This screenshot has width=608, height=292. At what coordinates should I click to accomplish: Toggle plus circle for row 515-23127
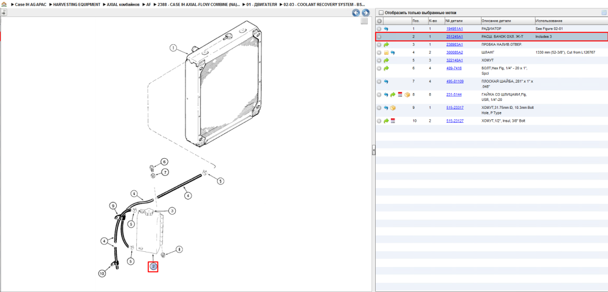pos(379,121)
